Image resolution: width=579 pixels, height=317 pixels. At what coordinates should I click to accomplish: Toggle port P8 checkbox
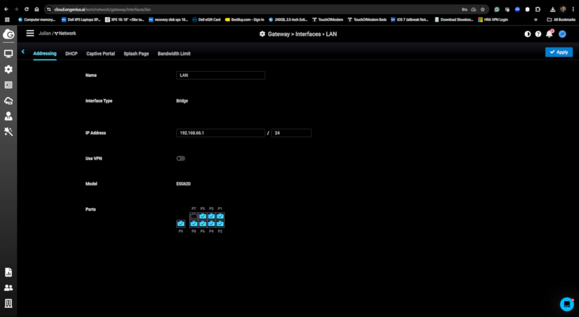(x=194, y=224)
